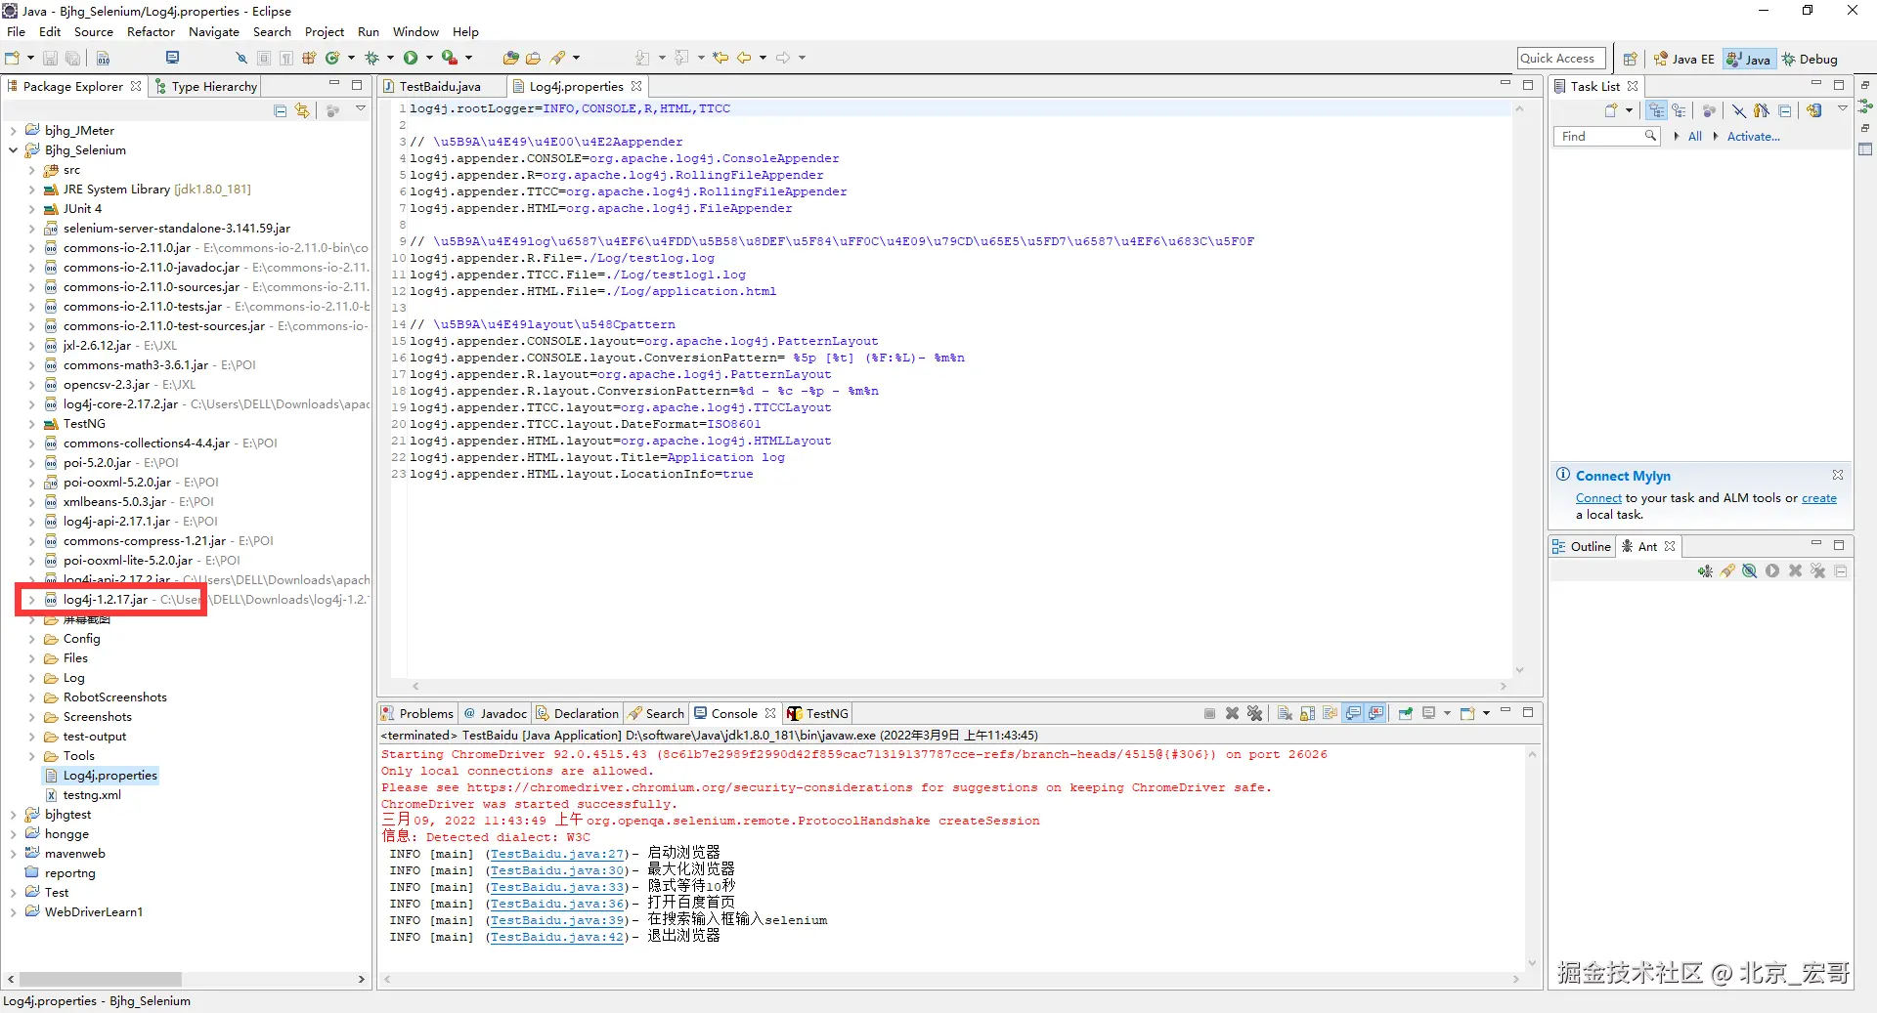Screen dimensions: 1877x1013
Task: Click the TestBaidu.java:27 console link
Action: point(557,855)
